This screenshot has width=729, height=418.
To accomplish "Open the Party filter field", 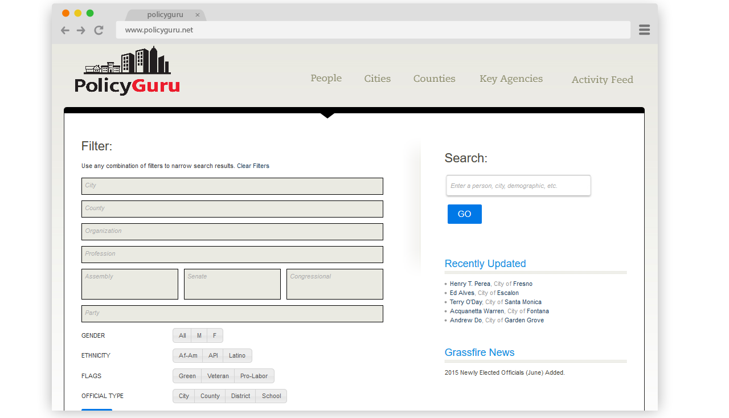I will point(232,314).
